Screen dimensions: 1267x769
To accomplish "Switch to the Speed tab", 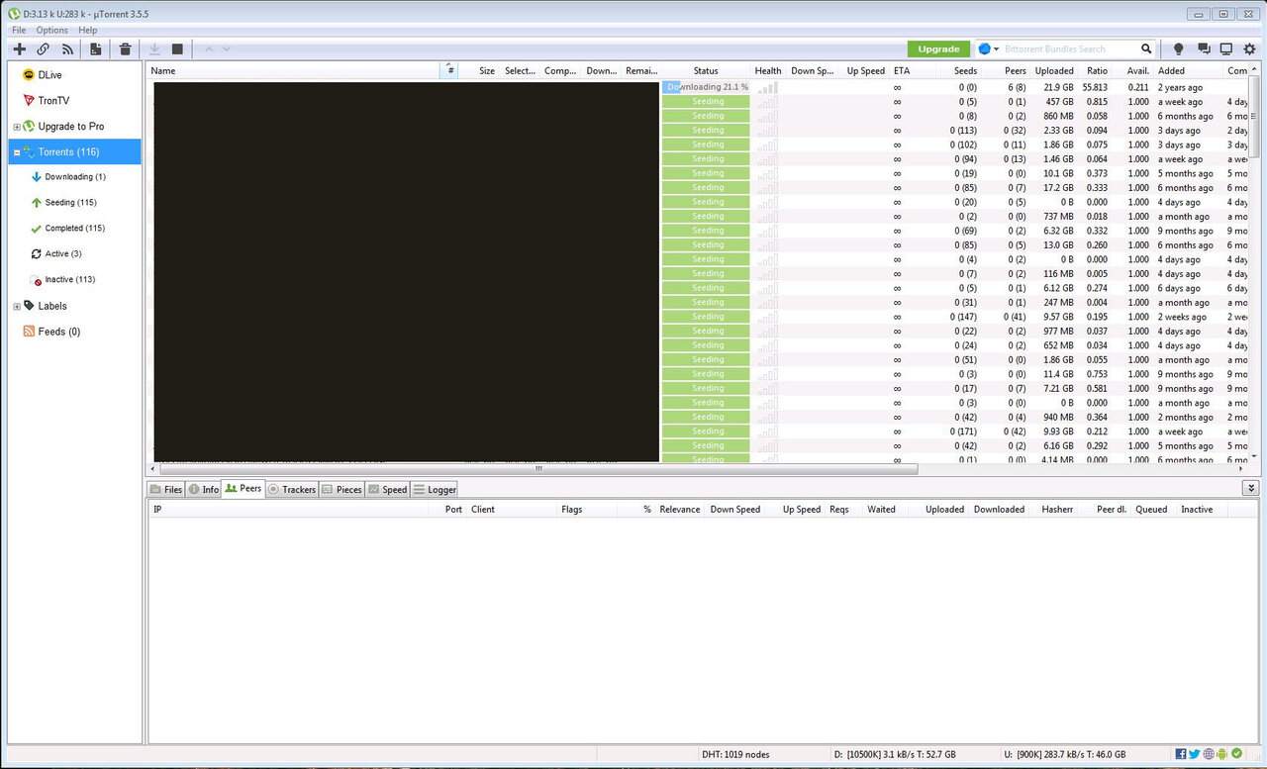I will point(387,489).
